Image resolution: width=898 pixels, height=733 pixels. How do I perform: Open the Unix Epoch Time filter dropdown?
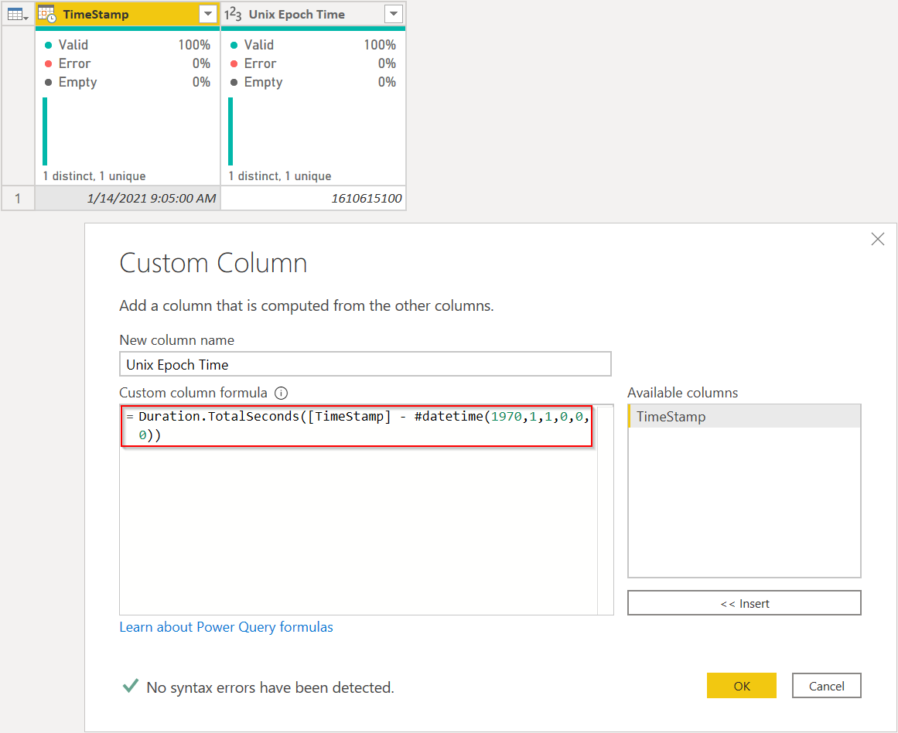[x=394, y=14]
